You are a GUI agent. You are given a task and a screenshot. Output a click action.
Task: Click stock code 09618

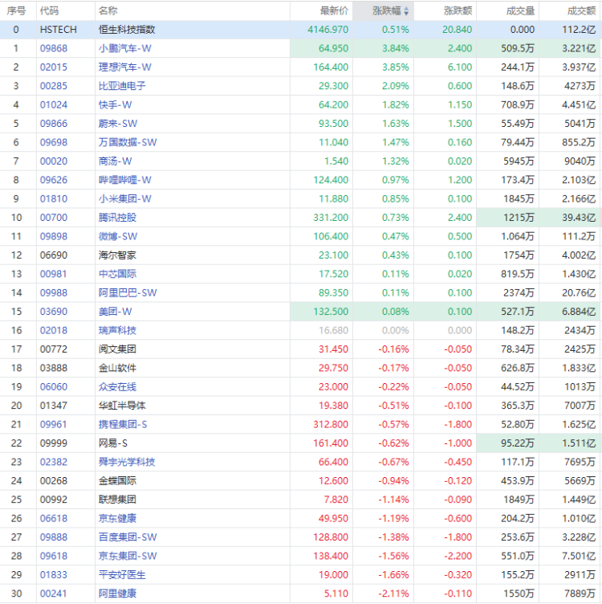coord(54,556)
